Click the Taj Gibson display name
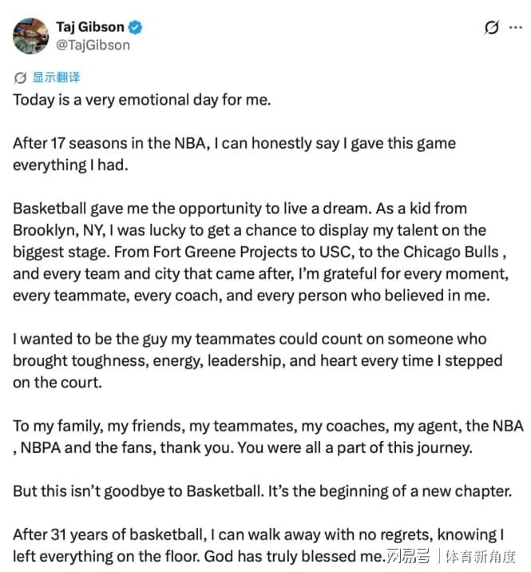This screenshot has width=531, height=572. point(90,27)
